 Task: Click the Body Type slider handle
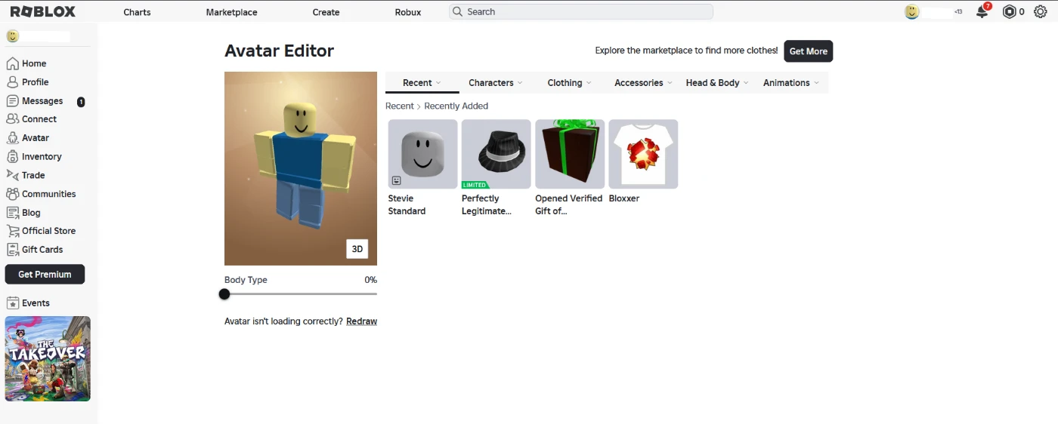(x=224, y=294)
